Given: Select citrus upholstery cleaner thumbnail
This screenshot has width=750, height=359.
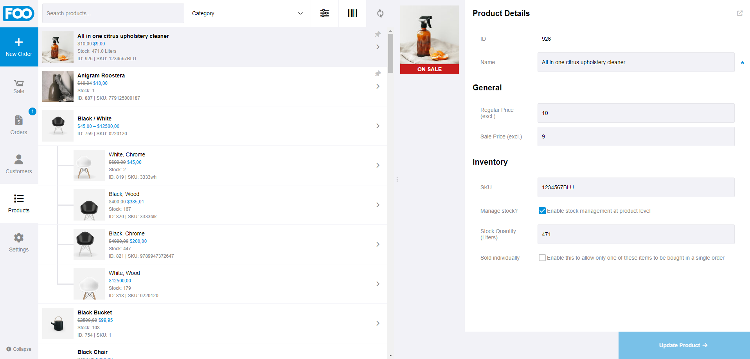Looking at the screenshot, I should (58, 47).
